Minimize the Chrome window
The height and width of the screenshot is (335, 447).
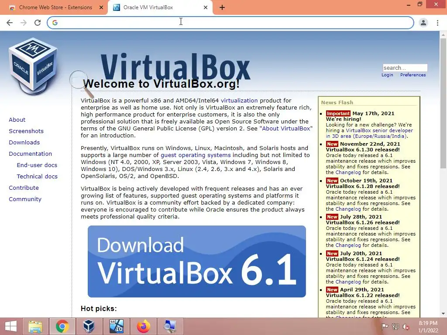click(409, 4)
